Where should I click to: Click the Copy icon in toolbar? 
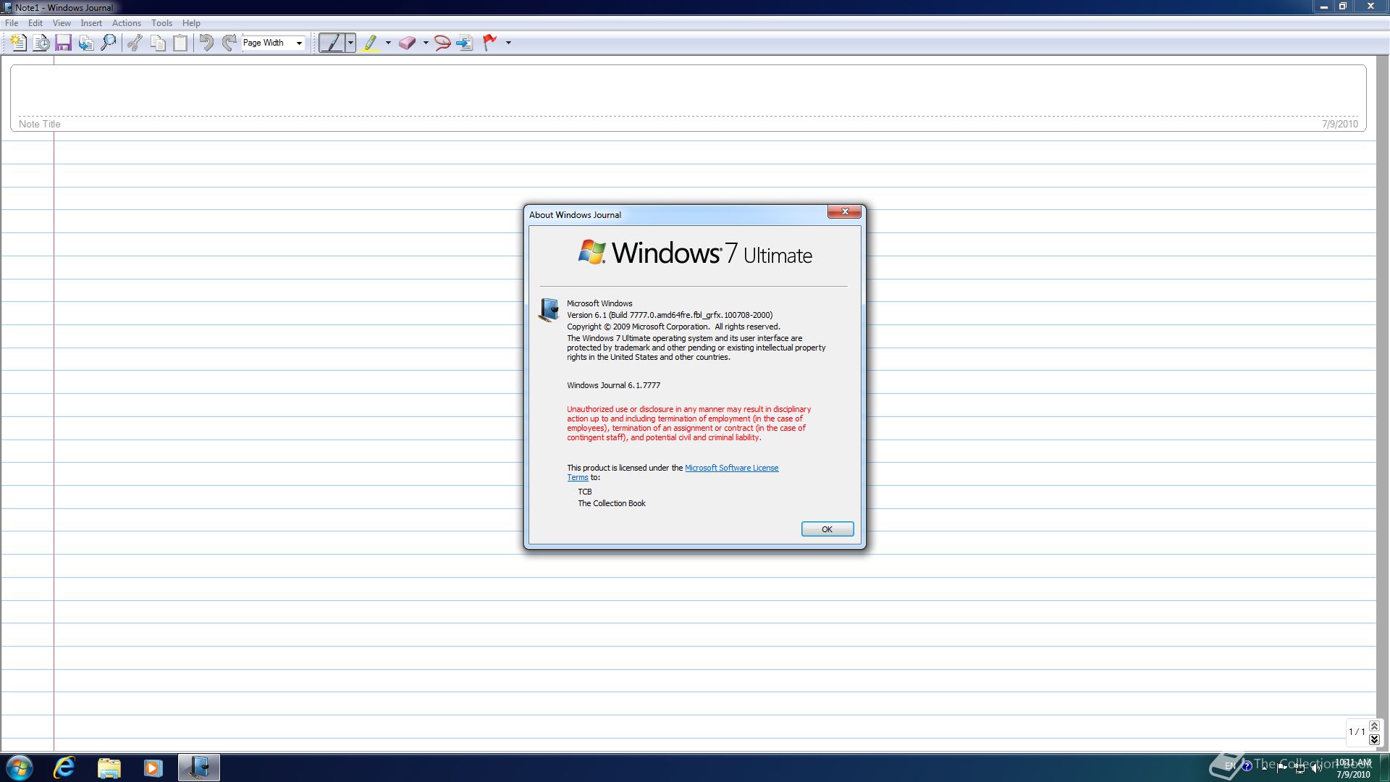(158, 43)
